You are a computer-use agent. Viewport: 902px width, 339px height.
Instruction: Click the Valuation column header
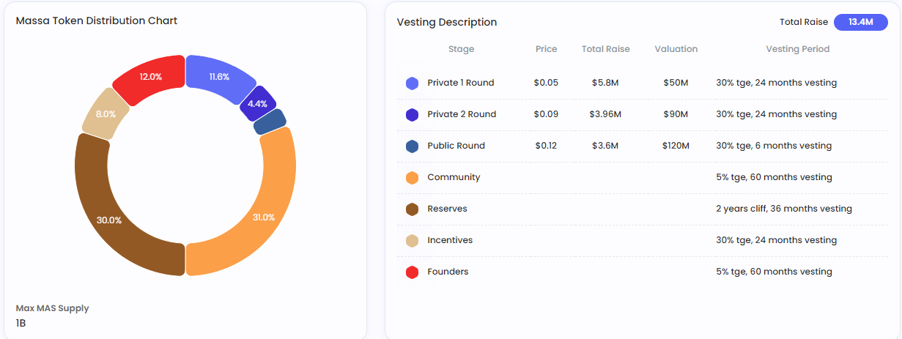point(676,49)
